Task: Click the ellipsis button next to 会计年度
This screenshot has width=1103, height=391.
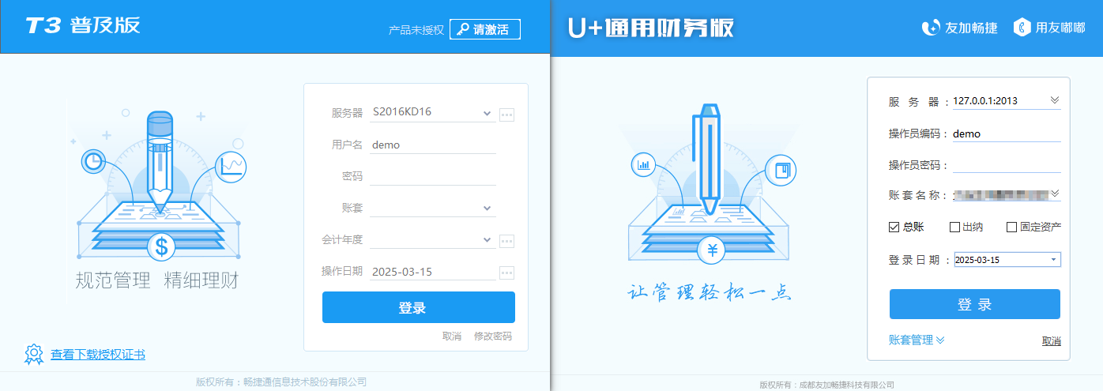Action: pyautogui.click(x=506, y=241)
